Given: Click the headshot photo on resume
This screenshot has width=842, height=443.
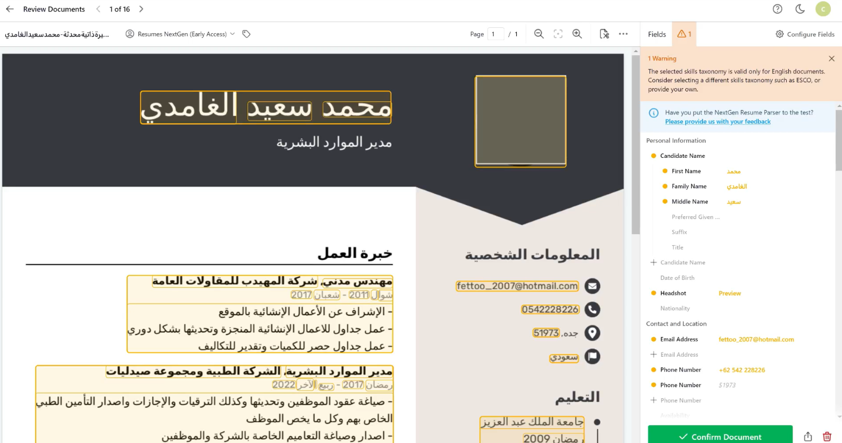Looking at the screenshot, I should 520,121.
